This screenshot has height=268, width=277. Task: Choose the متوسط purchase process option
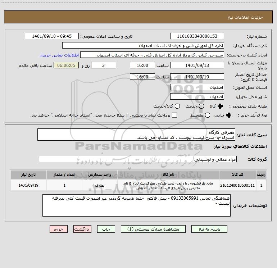click(x=208, y=115)
